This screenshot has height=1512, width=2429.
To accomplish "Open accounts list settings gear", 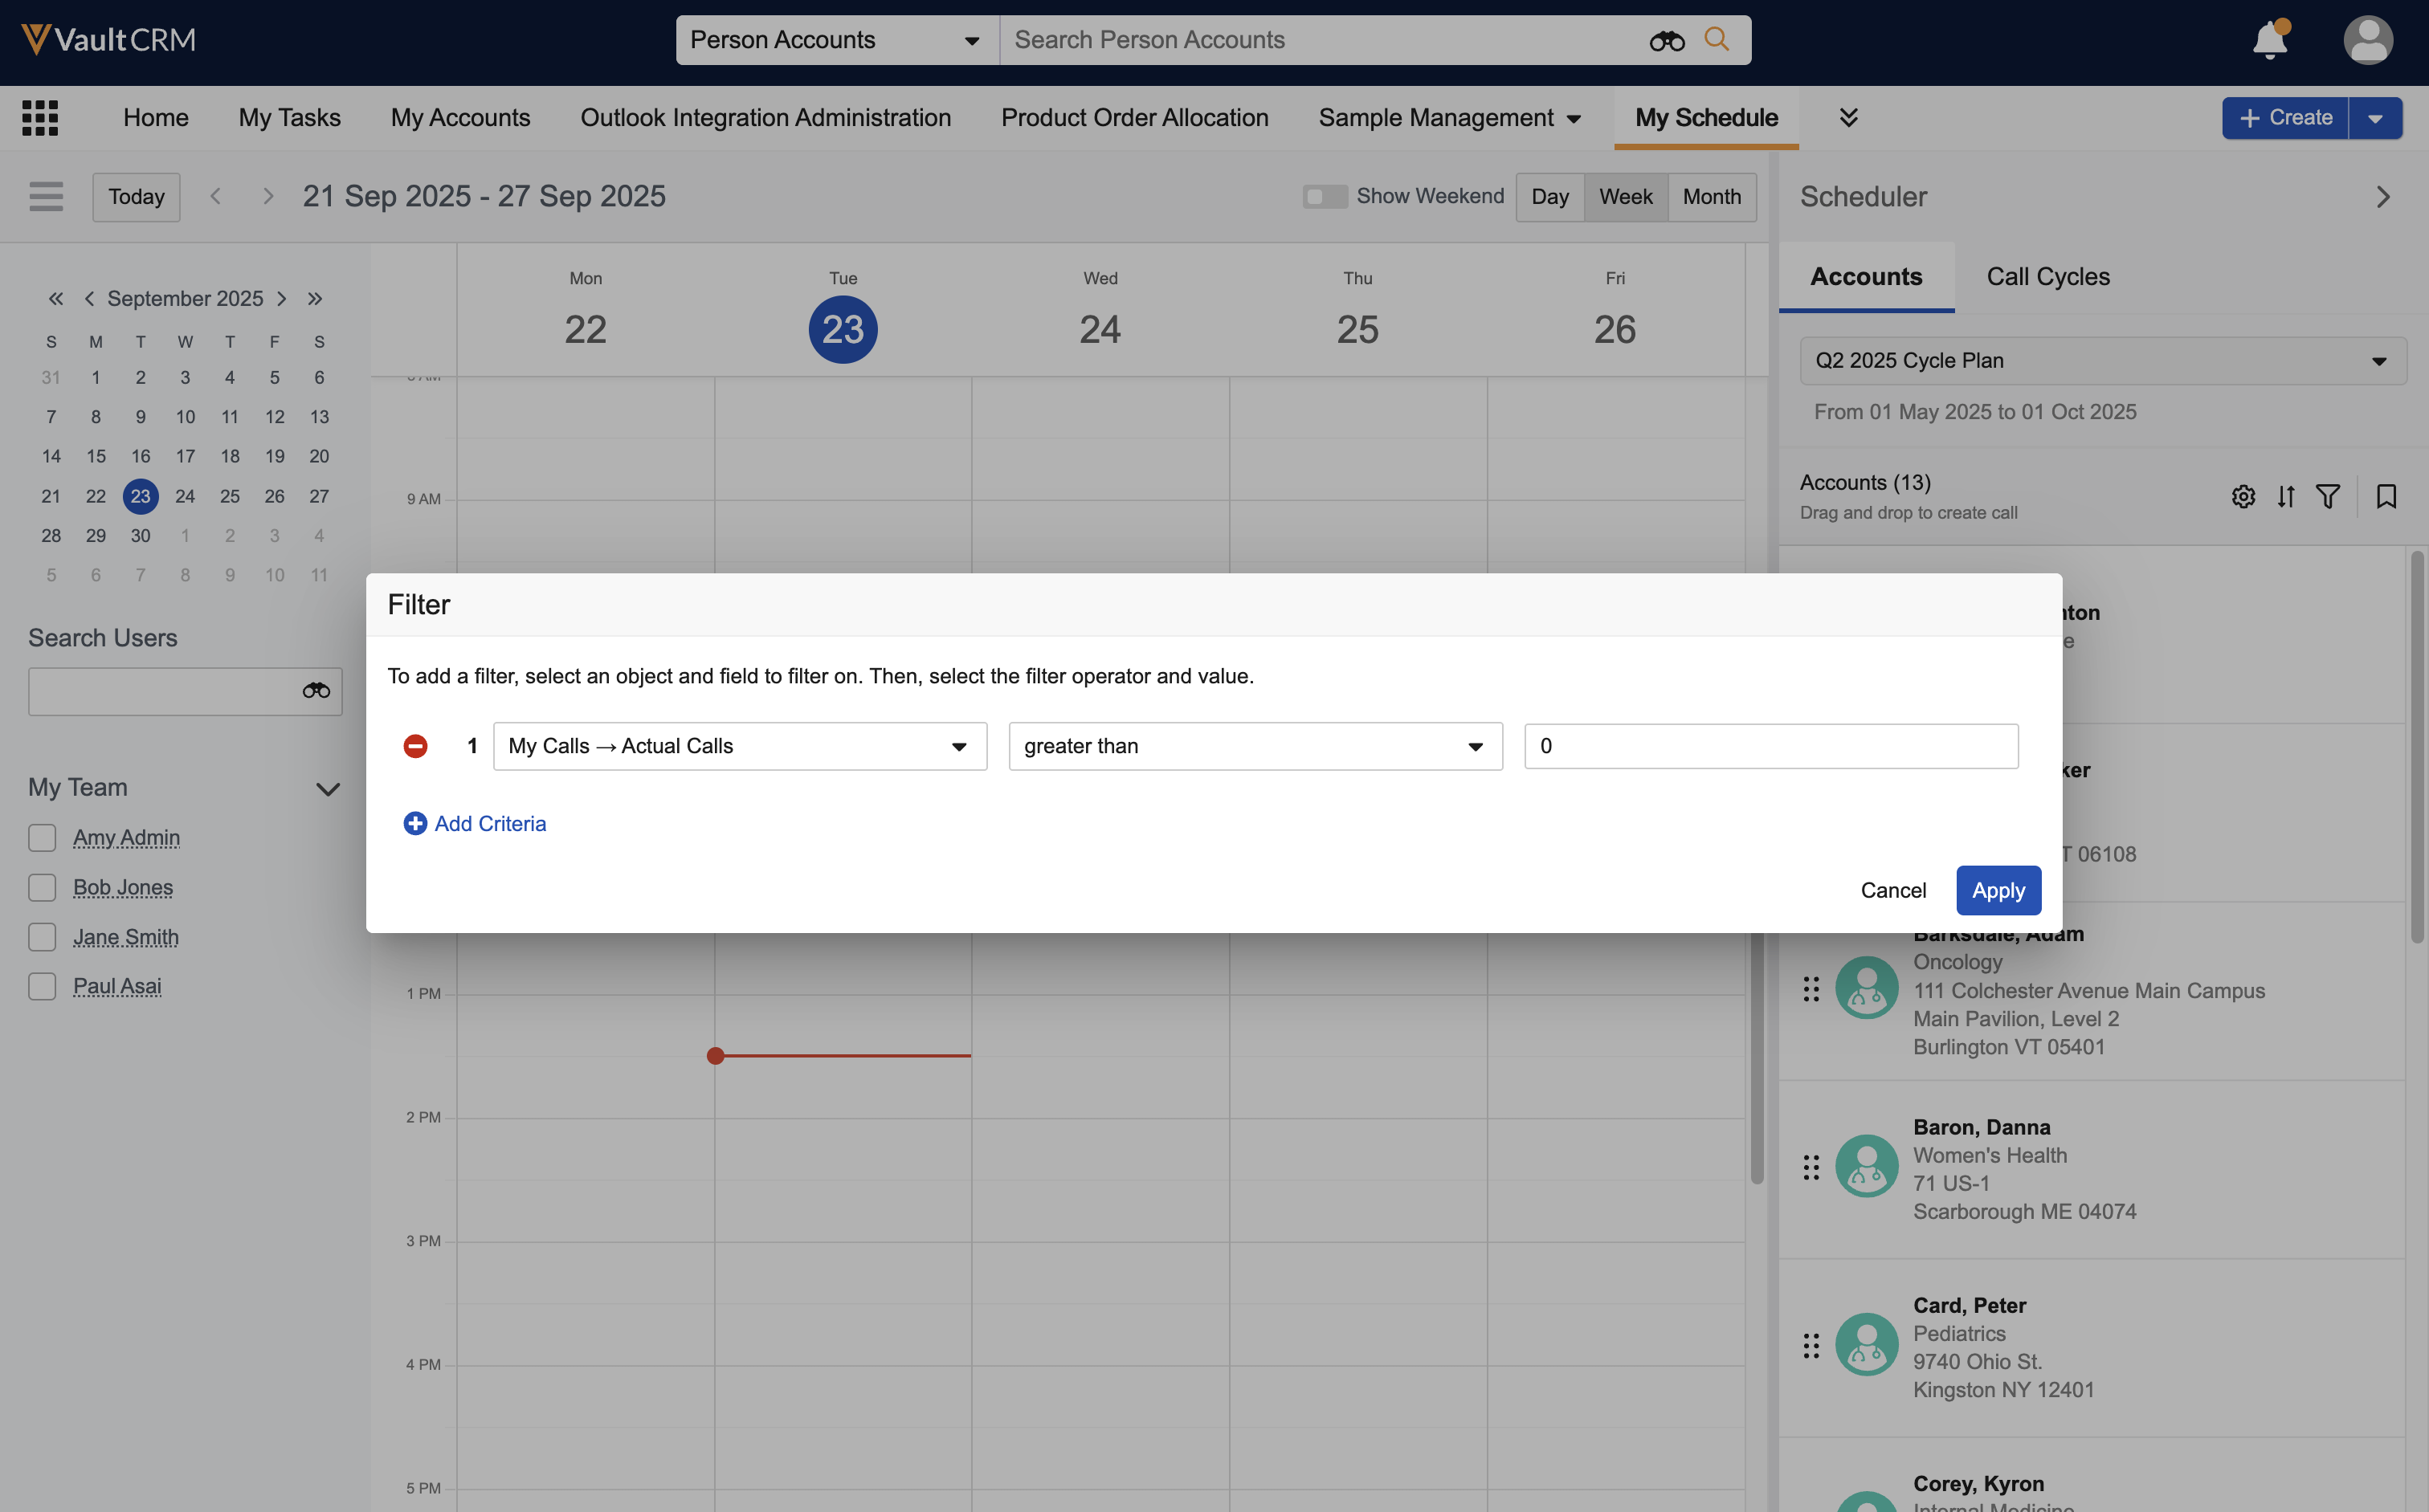I will pos(2243,496).
